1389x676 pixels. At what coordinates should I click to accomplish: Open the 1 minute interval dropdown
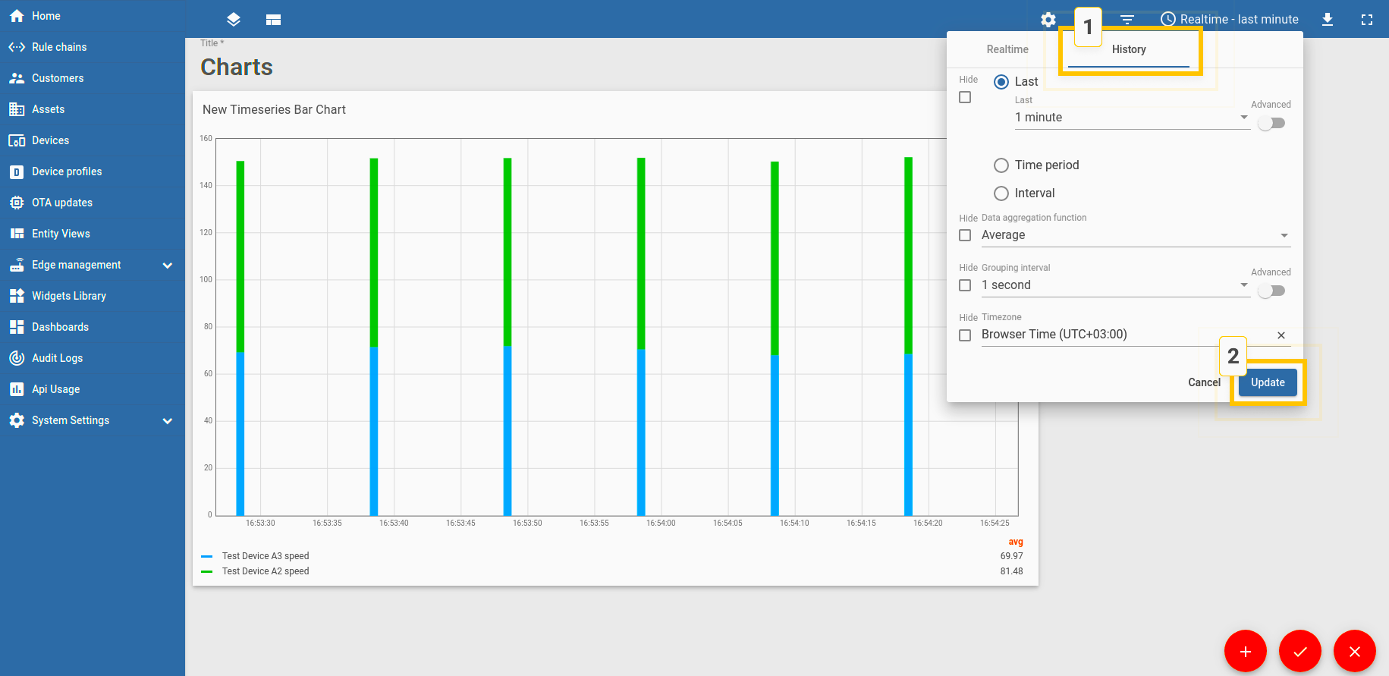point(1133,118)
